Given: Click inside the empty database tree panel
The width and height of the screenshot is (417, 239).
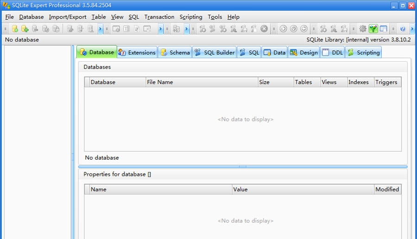Looking at the screenshot, I should point(38,142).
